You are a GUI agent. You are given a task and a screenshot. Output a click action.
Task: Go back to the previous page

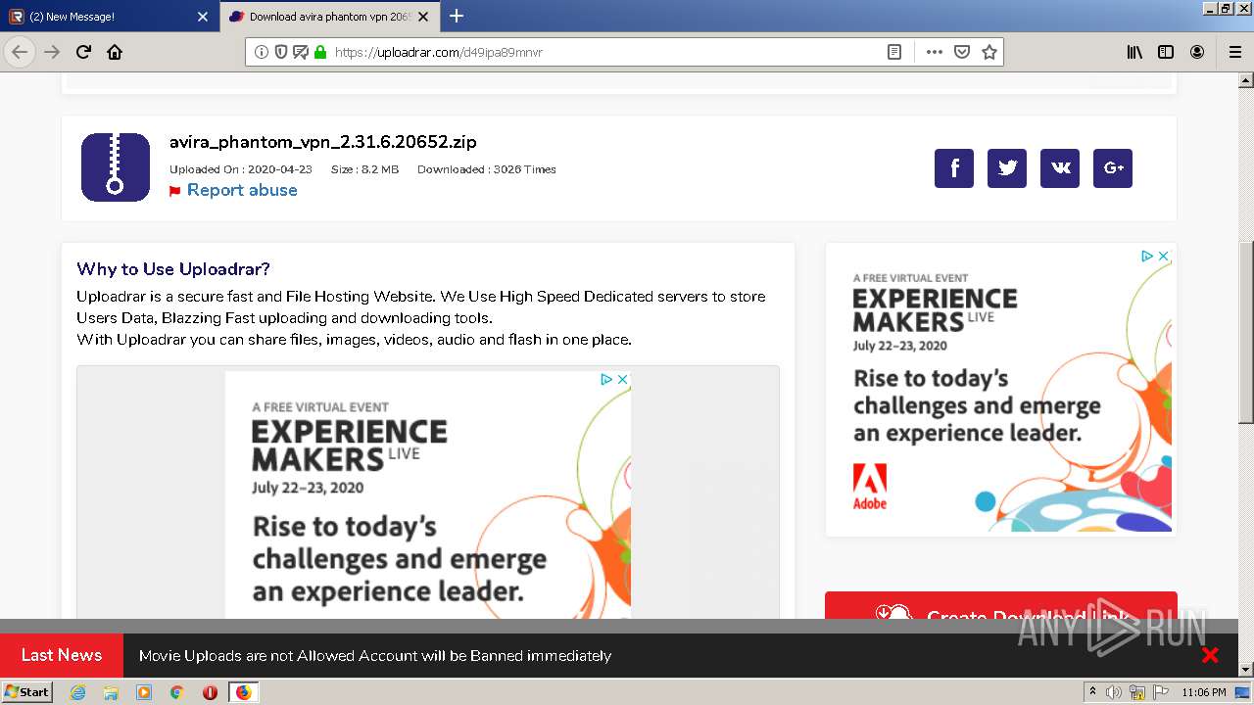tap(20, 52)
